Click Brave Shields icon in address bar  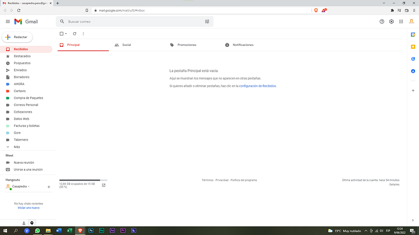316,10
